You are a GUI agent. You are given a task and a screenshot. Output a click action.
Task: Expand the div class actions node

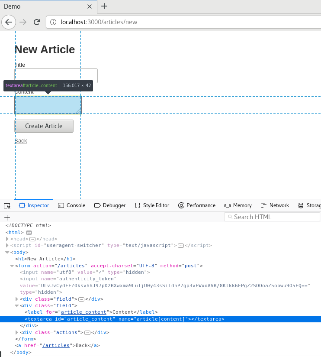[x=17, y=332]
